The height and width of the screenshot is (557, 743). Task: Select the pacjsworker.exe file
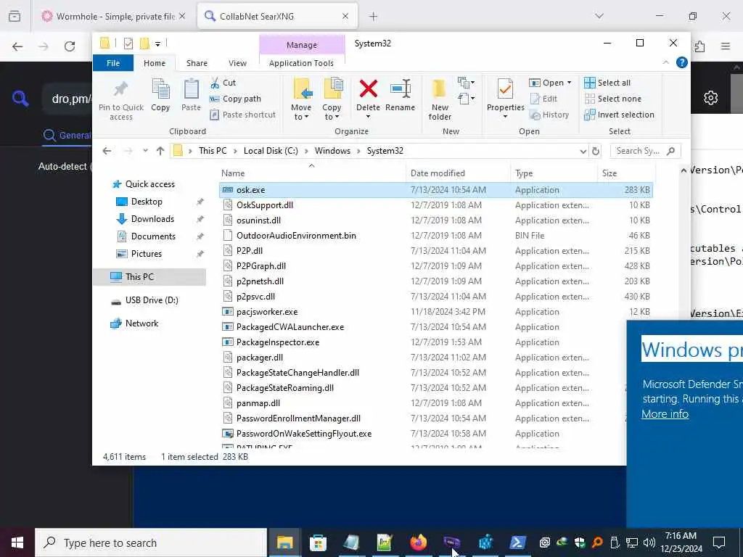click(x=436, y=312)
